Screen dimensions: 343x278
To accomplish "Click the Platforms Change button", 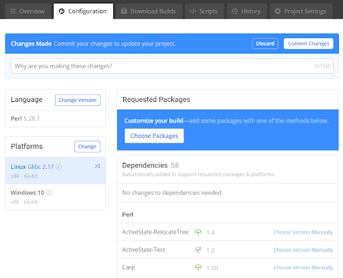I will coord(87,147).
